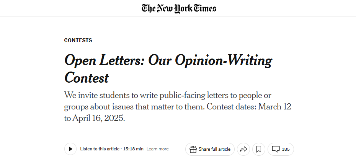Screen dimensions: 356x163
Task: Follow the Learn more link
Action: (x=158, y=149)
